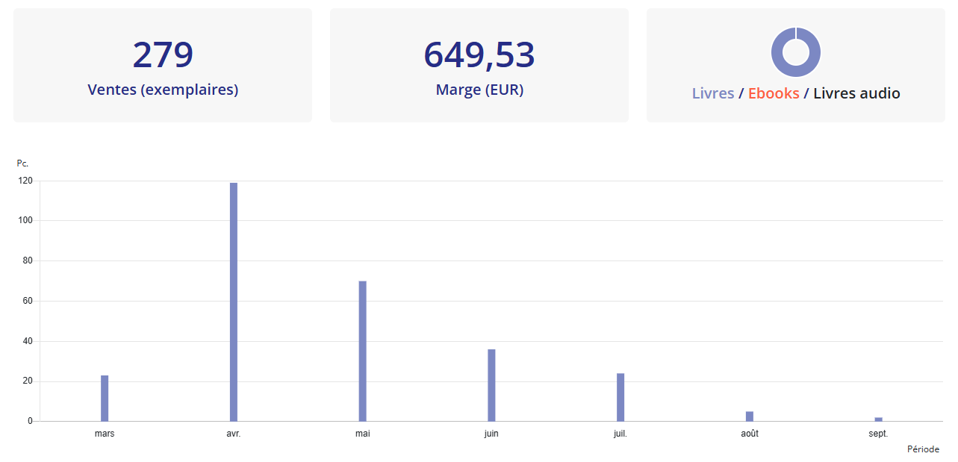Click the août sales bar
This screenshot has width=958, height=462.
pos(750,416)
